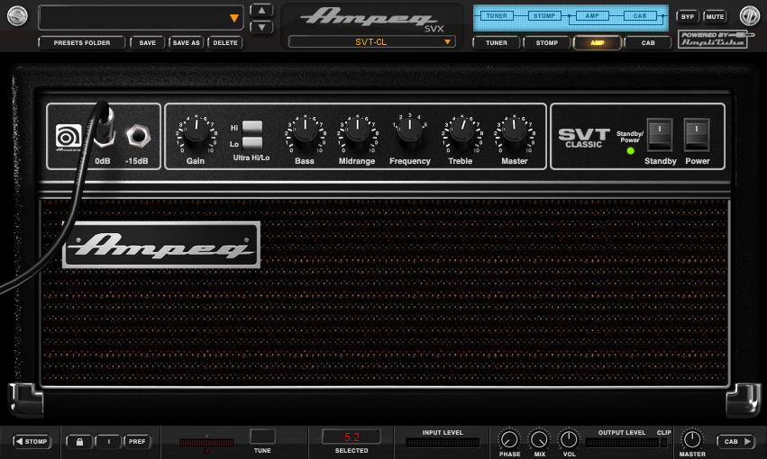This screenshot has width=767, height=459.
Task: Click CAB block in signal chain display
Action: pyautogui.click(x=640, y=16)
